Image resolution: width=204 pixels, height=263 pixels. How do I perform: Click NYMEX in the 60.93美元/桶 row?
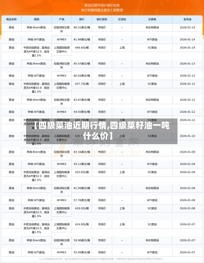coord(62,76)
